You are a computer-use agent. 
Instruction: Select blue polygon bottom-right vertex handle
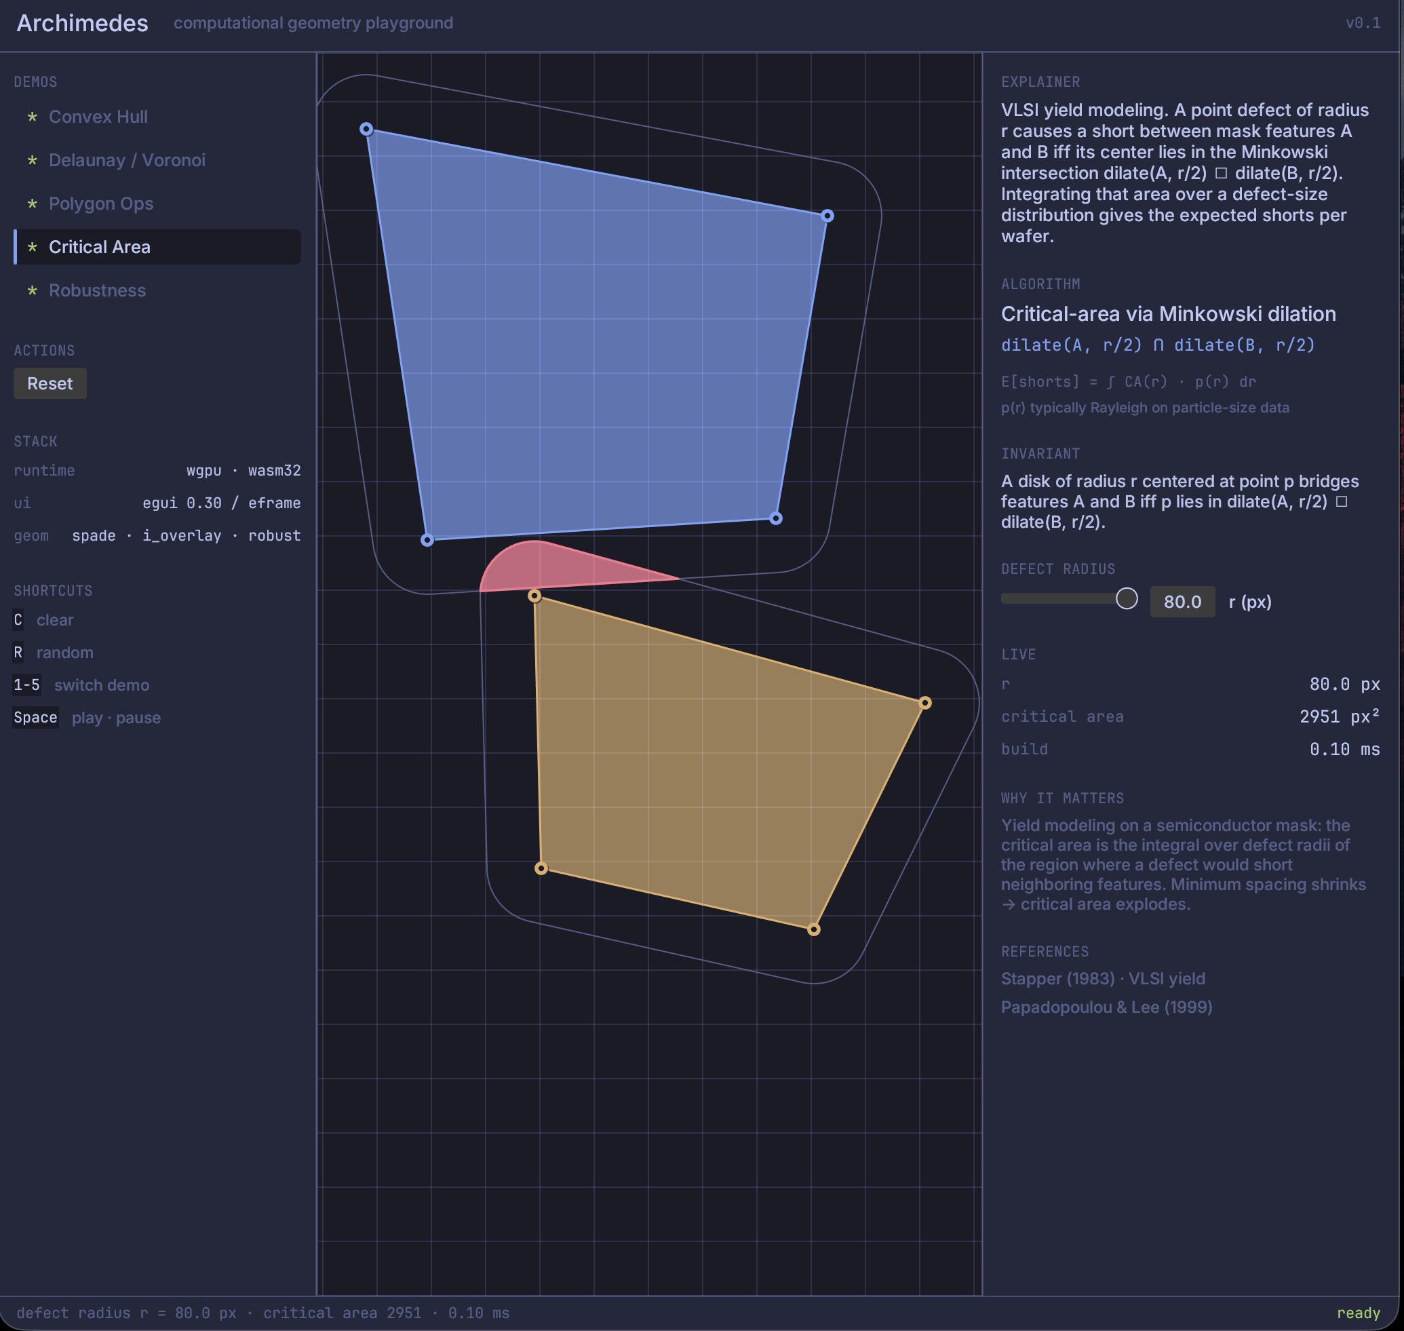click(776, 519)
